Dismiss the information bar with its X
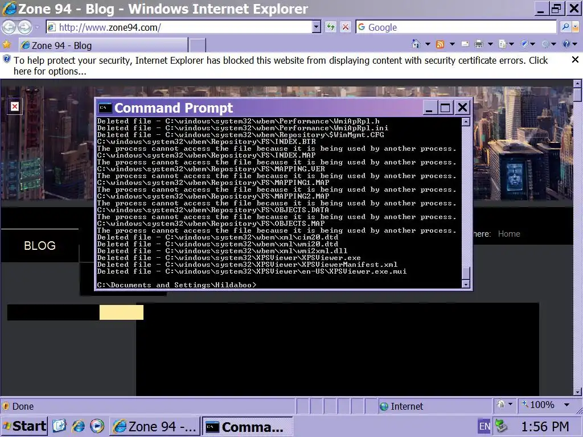 575,59
